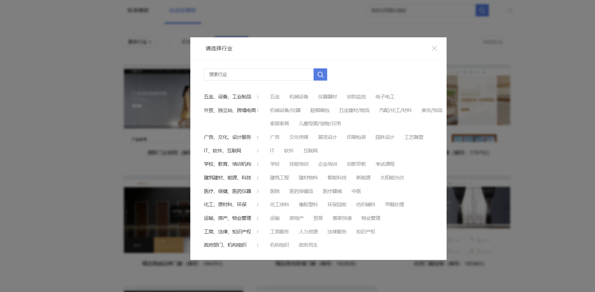
Task: Choose the 搬家快递 industry
Action: (342, 218)
